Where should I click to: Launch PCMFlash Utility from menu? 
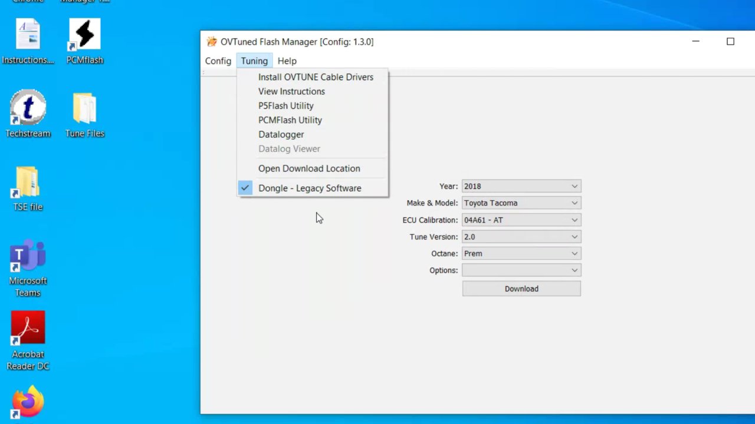pos(313,120)
